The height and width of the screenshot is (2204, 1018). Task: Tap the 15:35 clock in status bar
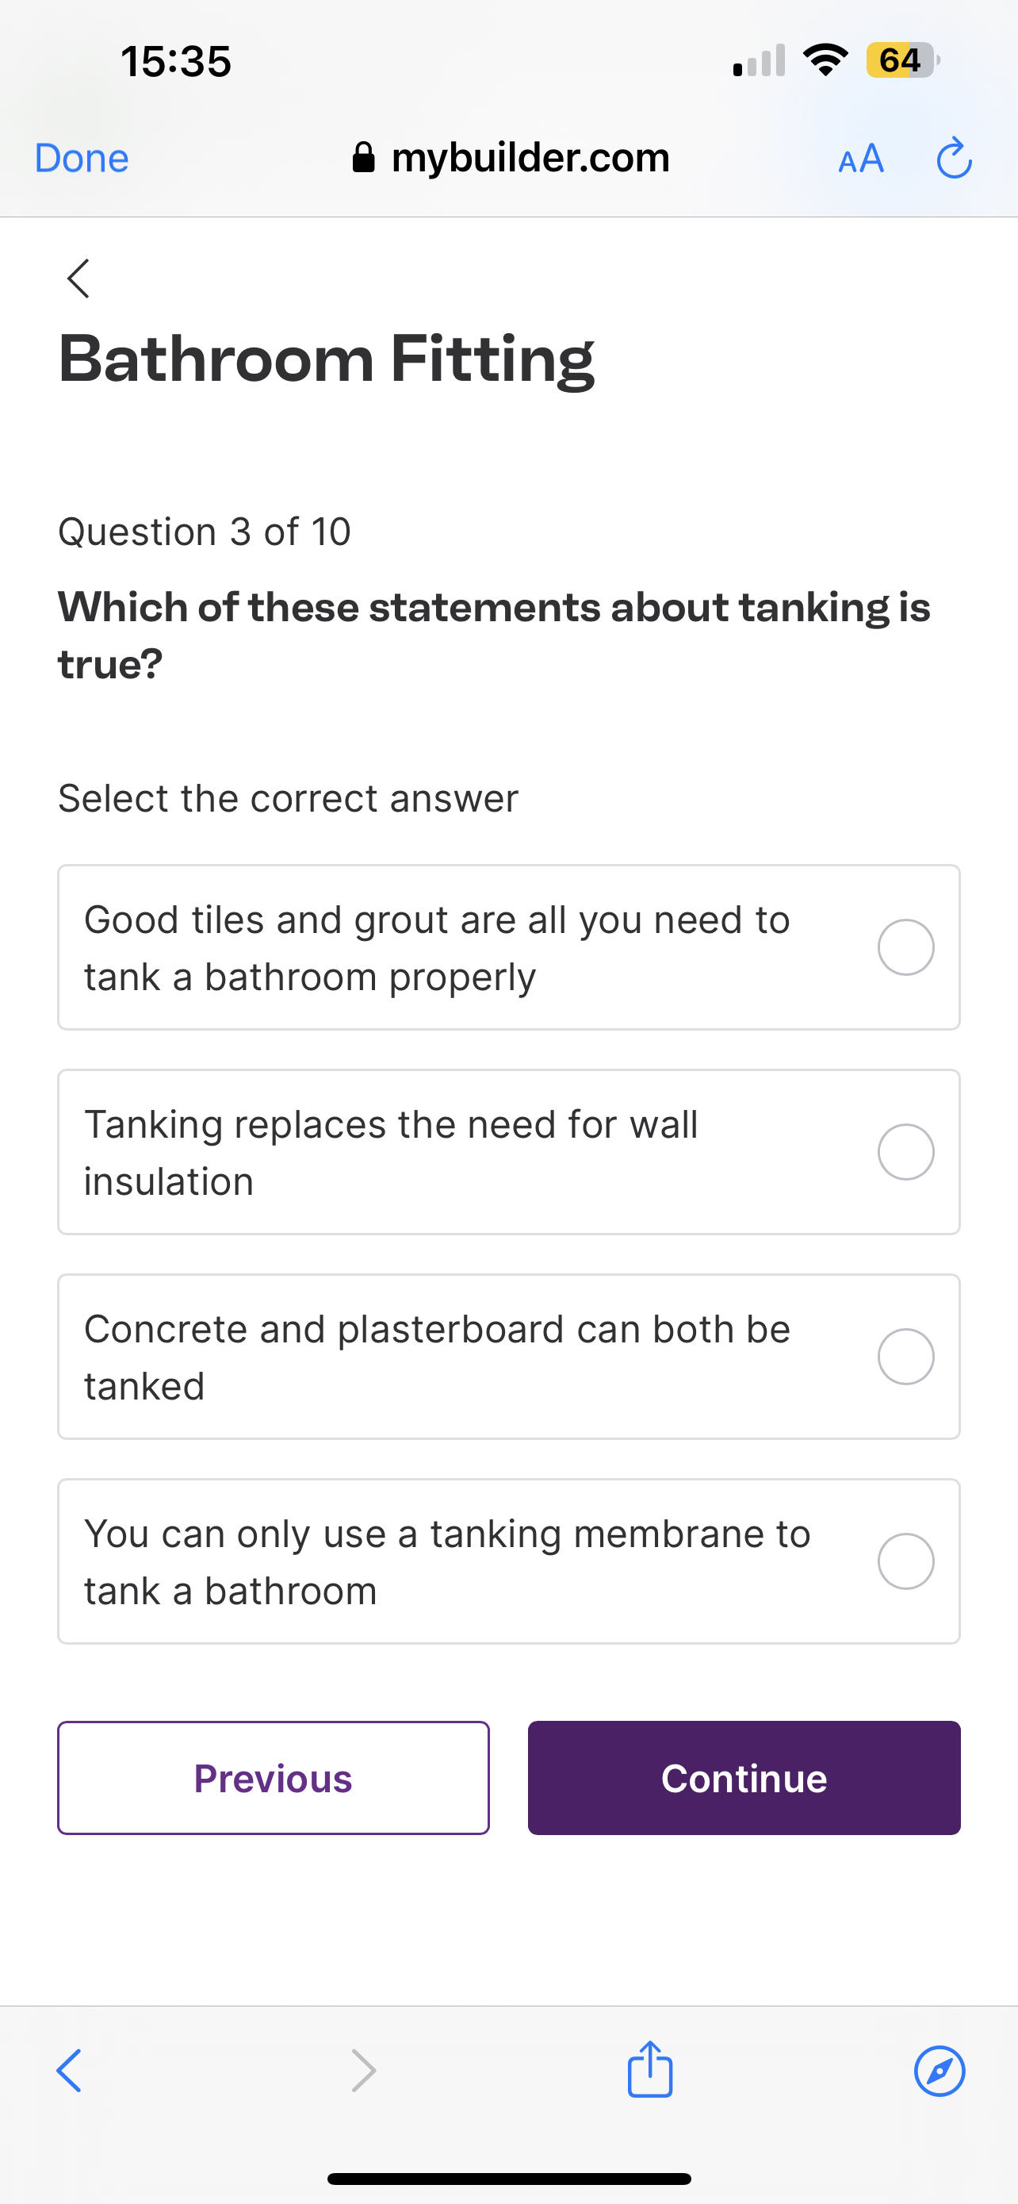(x=176, y=62)
